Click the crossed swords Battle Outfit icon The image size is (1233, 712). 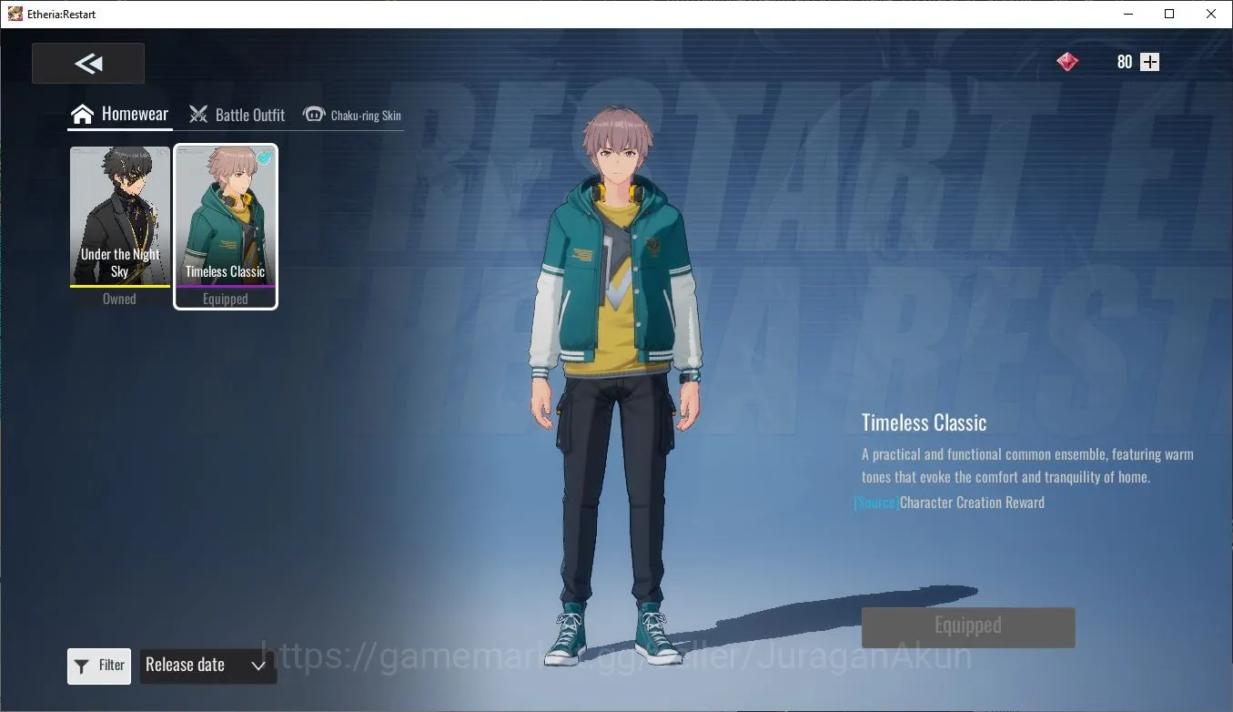coord(198,115)
